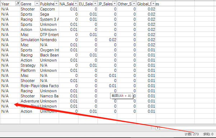
Task: Select Global_Sales cell in the Capcom row
Action: tap(146, 9)
